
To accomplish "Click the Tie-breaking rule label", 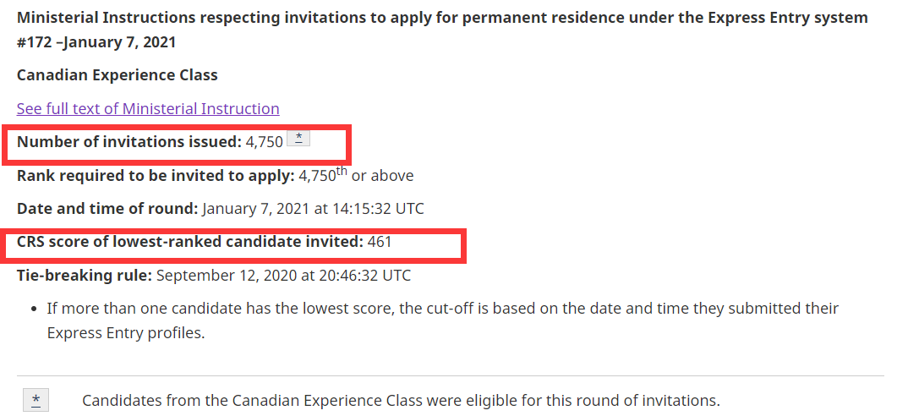I will coord(84,276).
